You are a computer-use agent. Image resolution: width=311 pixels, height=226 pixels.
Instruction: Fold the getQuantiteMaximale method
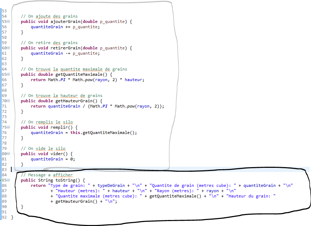[8, 74]
